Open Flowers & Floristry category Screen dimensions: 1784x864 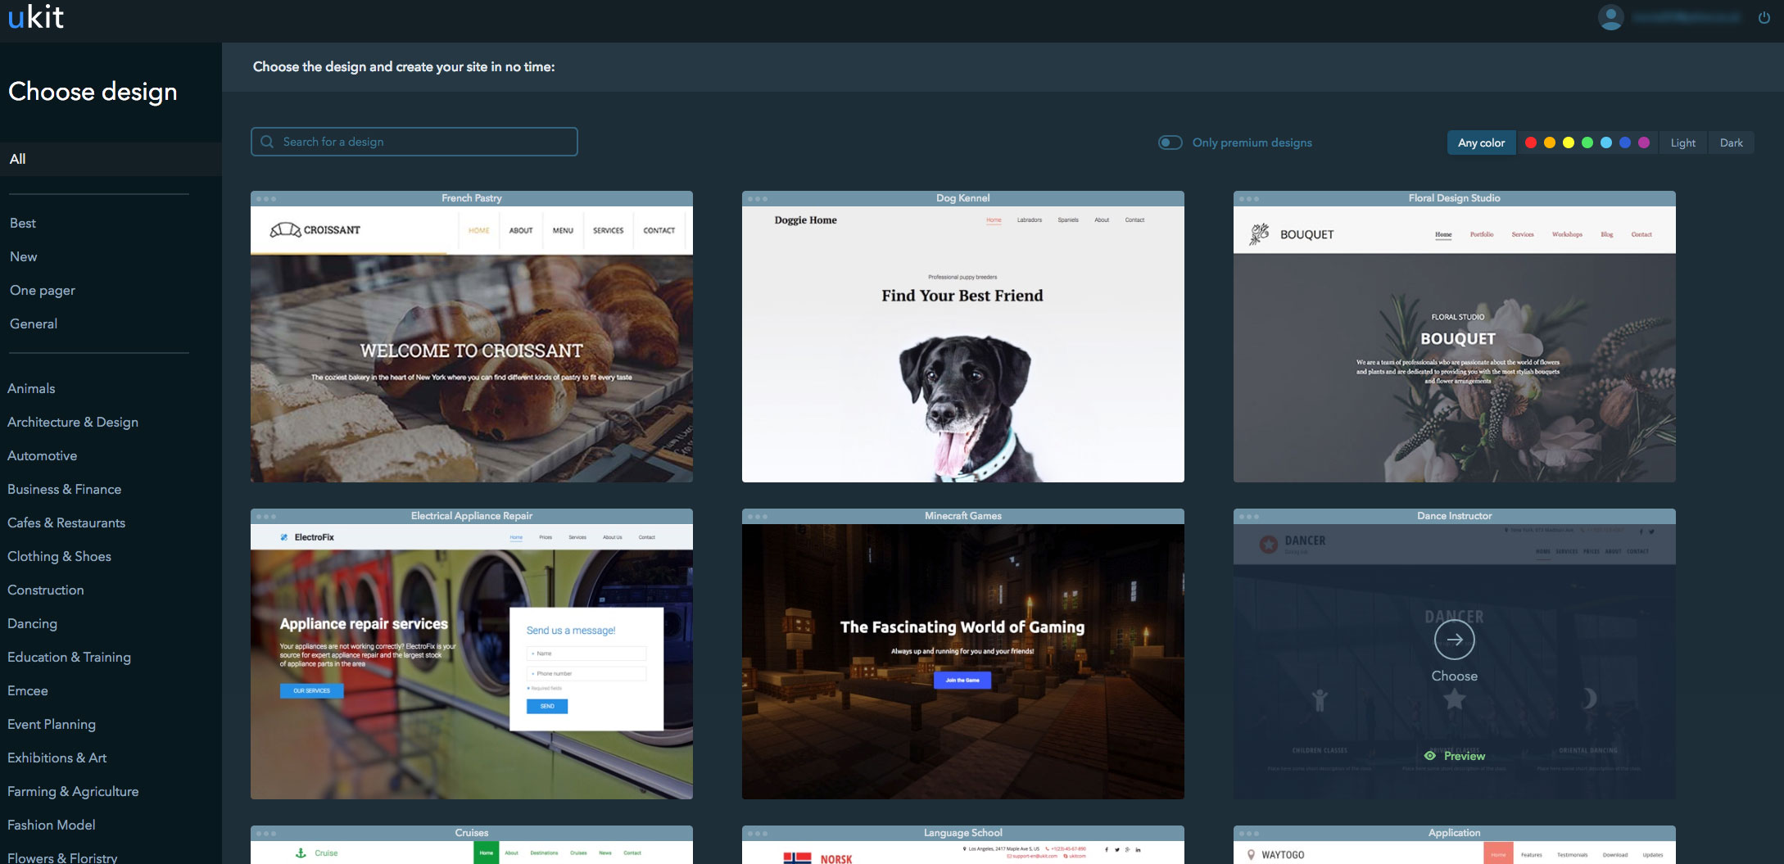(62, 857)
